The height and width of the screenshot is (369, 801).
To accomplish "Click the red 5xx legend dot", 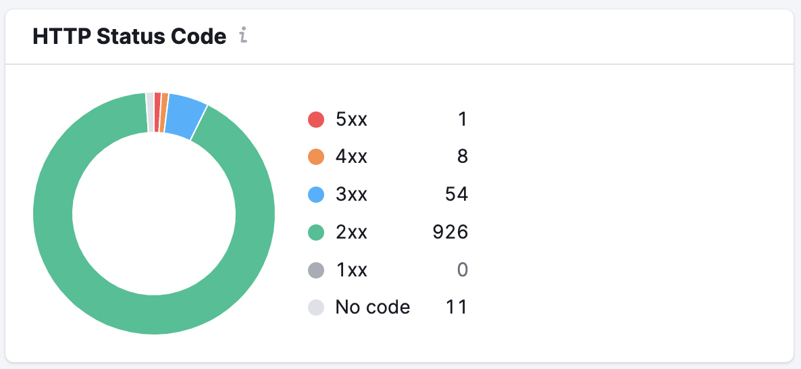I will 316,120.
